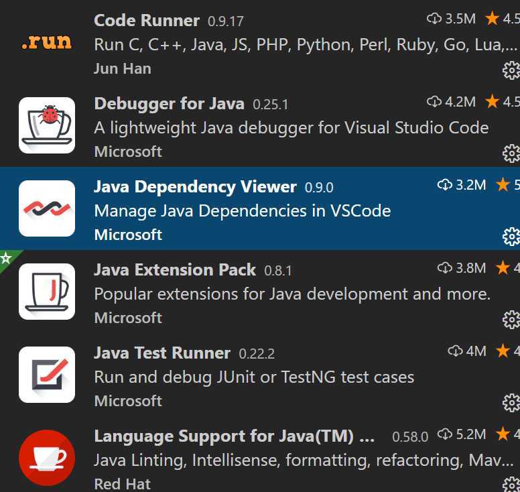Click Microsoft publisher under Java Dependency Viewer
The width and height of the screenshot is (520, 492).
128,235
